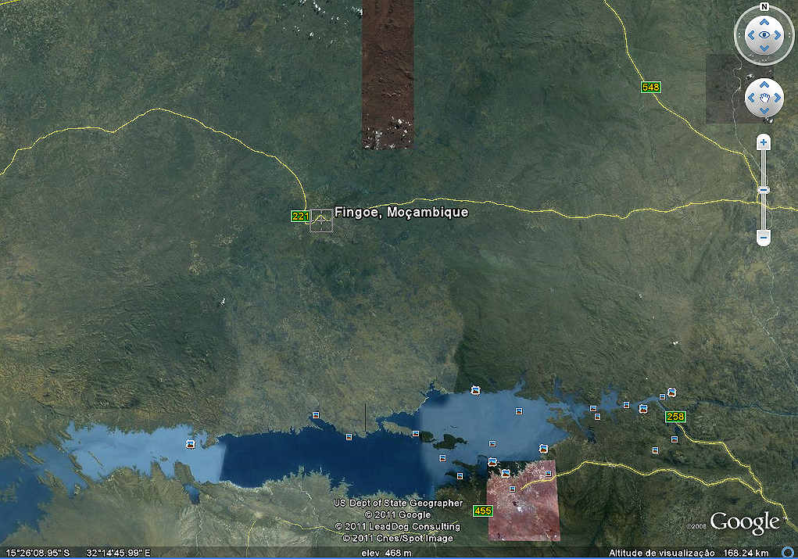
Task: Pan the map up with the hand control
Action: tap(764, 85)
